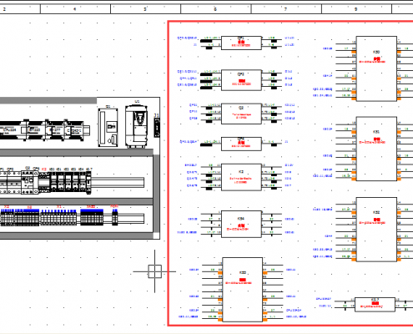413x334 pixels.
Task: Select the QF2 connection diagram box
Action: (x=241, y=80)
